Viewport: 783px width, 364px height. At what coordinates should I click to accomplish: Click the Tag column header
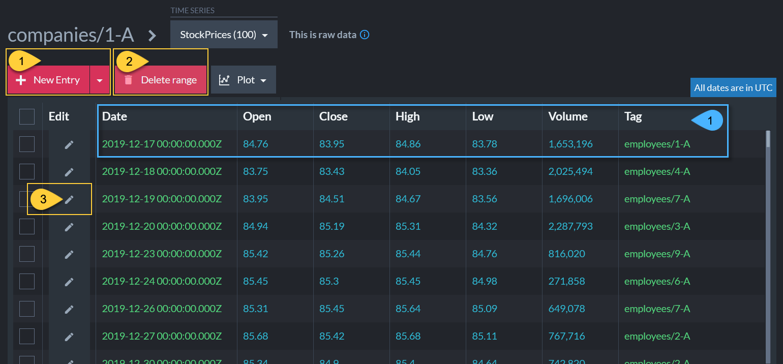click(633, 116)
